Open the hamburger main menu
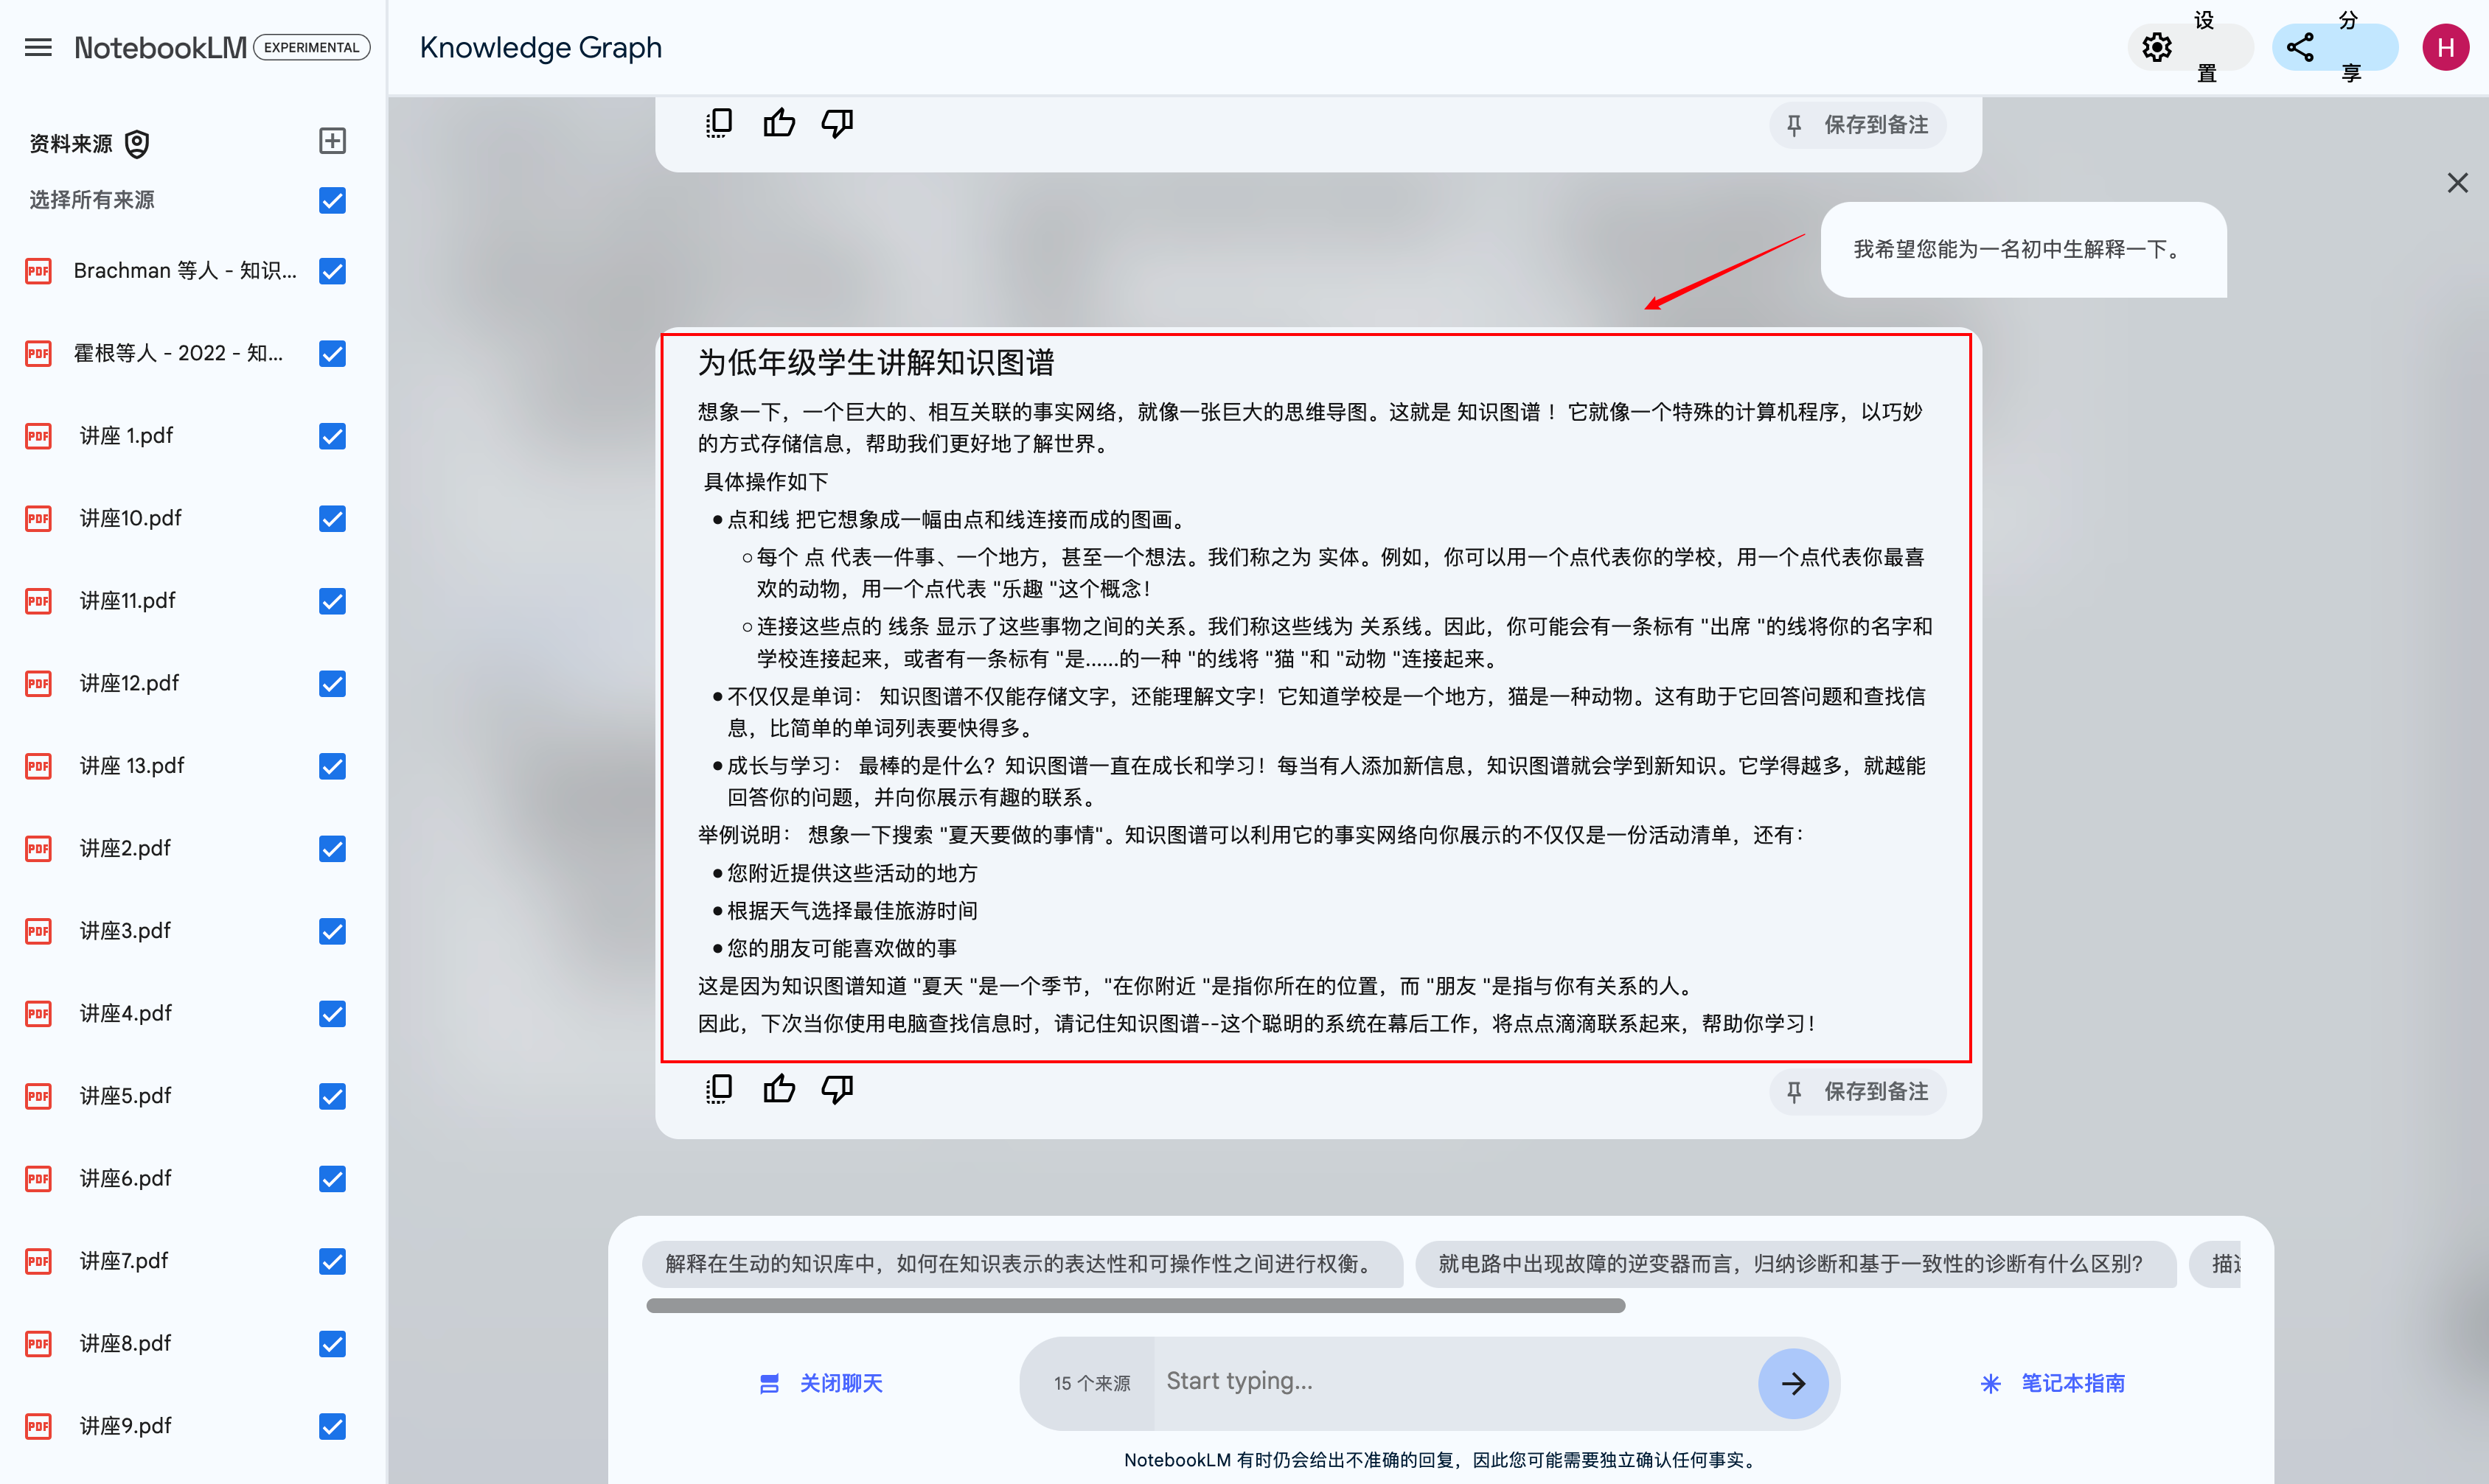Viewport: 2489px width, 1484px height. (x=38, y=47)
